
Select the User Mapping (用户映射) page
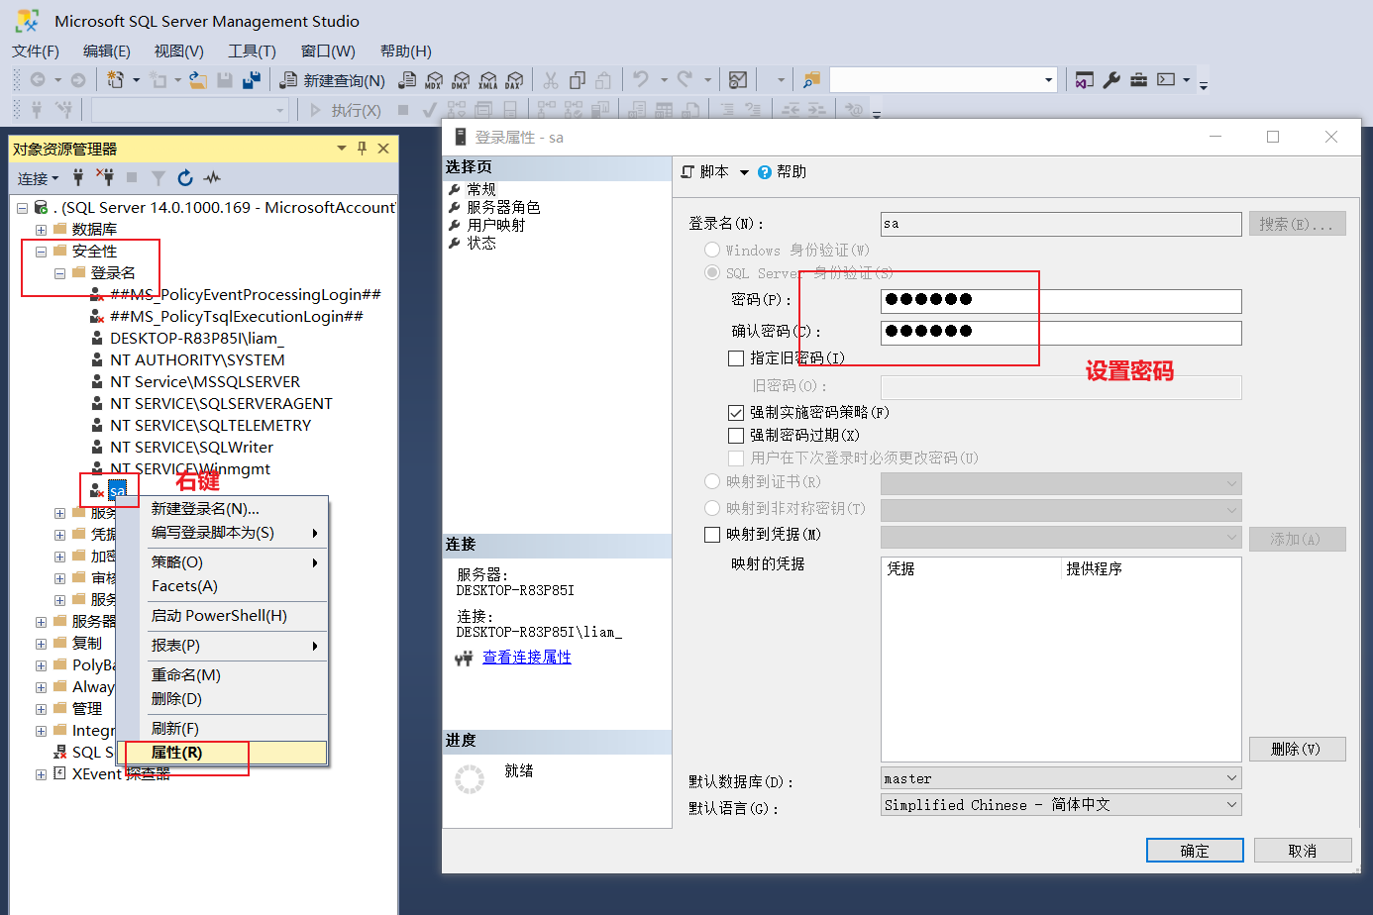(496, 225)
